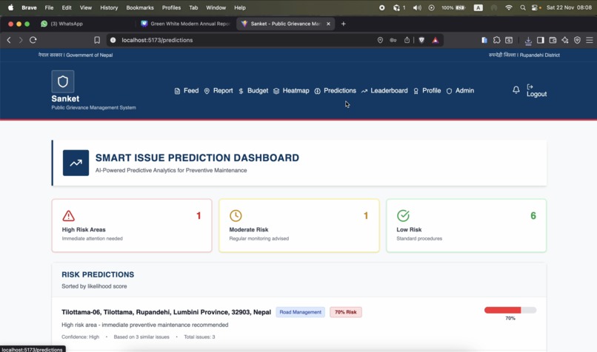The width and height of the screenshot is (597, 352).
Task: Click the Logout button
Action: [536, 90]
